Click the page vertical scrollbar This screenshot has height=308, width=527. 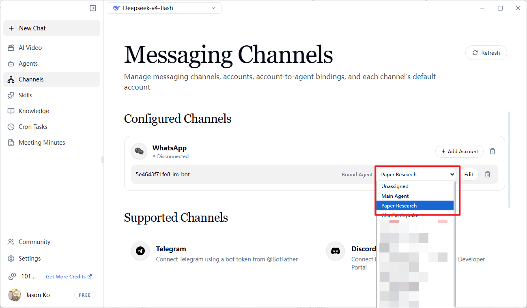pos(509,160)
